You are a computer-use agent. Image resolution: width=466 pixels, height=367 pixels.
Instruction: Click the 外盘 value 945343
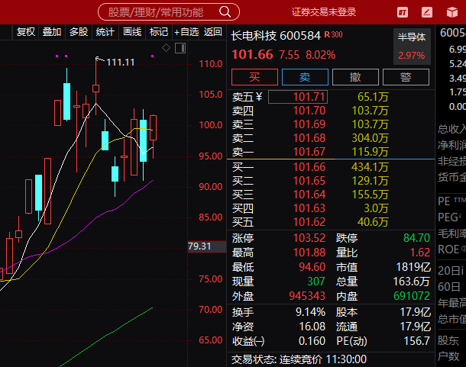pyautogui.click(x=307, y=296)
